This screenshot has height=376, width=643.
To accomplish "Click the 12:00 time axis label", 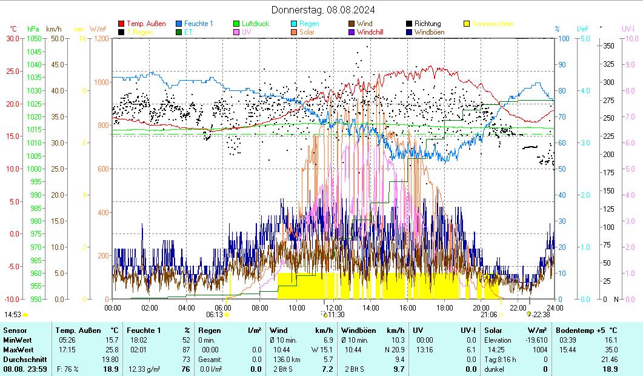I will pyautogui.click(x=333, y=307).
